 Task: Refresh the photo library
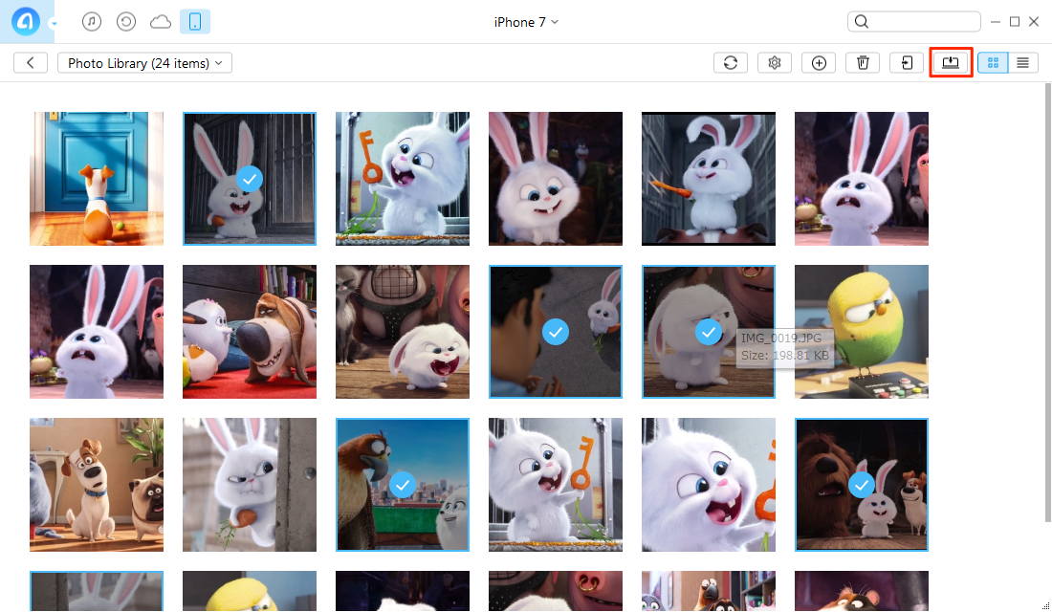click(731, 63)
